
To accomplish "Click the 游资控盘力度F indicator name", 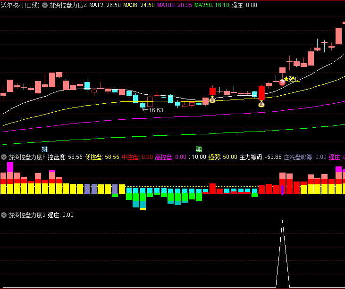I will (27, 157).
